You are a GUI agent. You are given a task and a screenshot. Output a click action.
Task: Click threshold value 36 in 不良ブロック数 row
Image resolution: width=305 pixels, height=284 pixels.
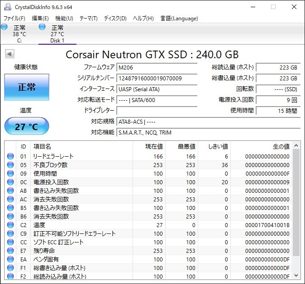[224, 165]
